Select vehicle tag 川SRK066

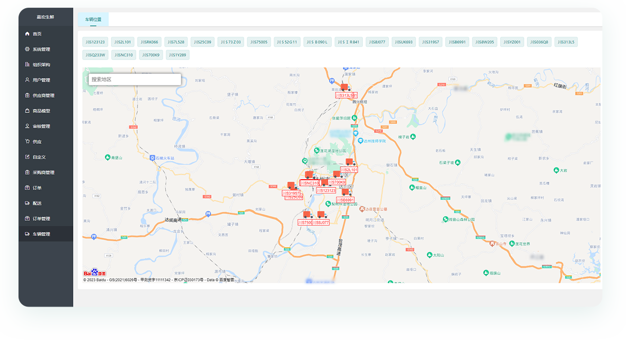pos(149,42)
